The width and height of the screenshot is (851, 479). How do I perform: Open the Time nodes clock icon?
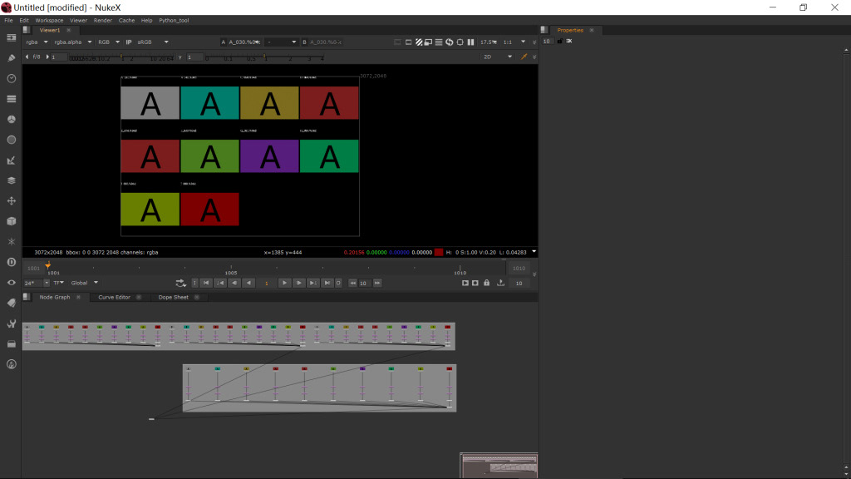click(12, 79)
